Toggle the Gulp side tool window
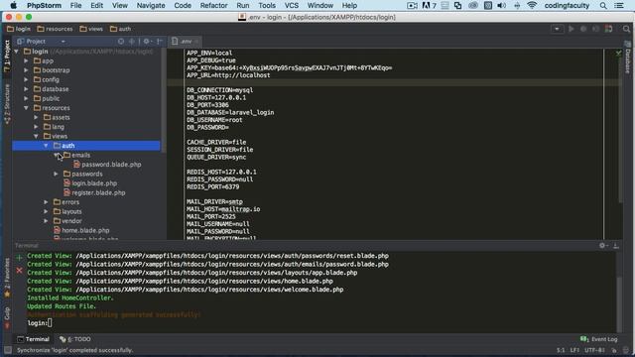 7,317
